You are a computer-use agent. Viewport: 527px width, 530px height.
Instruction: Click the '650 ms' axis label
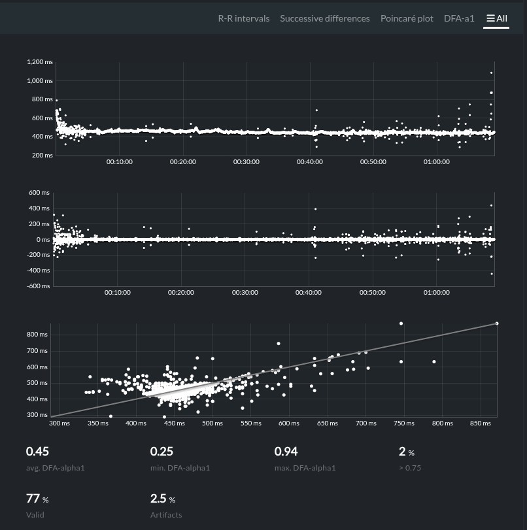click(328, 423)
